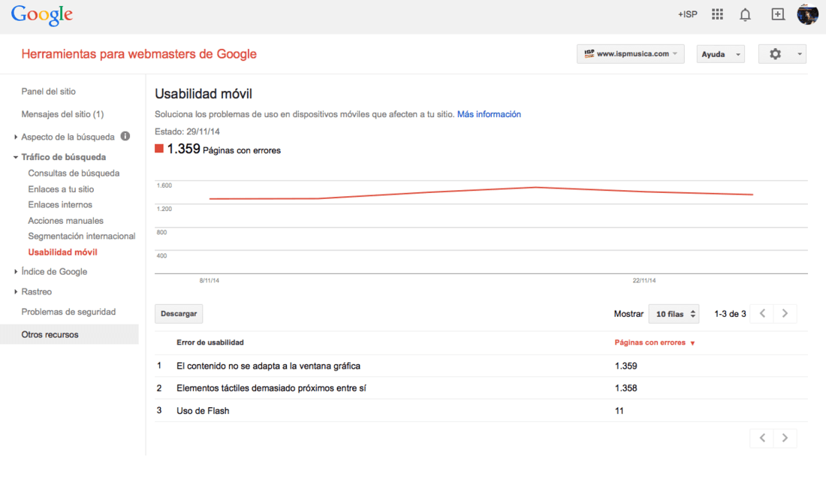Image resolution: width=826 pixels, height=495 pixels.
Task: Open Uso de Flash row
Action: [481, 411]
